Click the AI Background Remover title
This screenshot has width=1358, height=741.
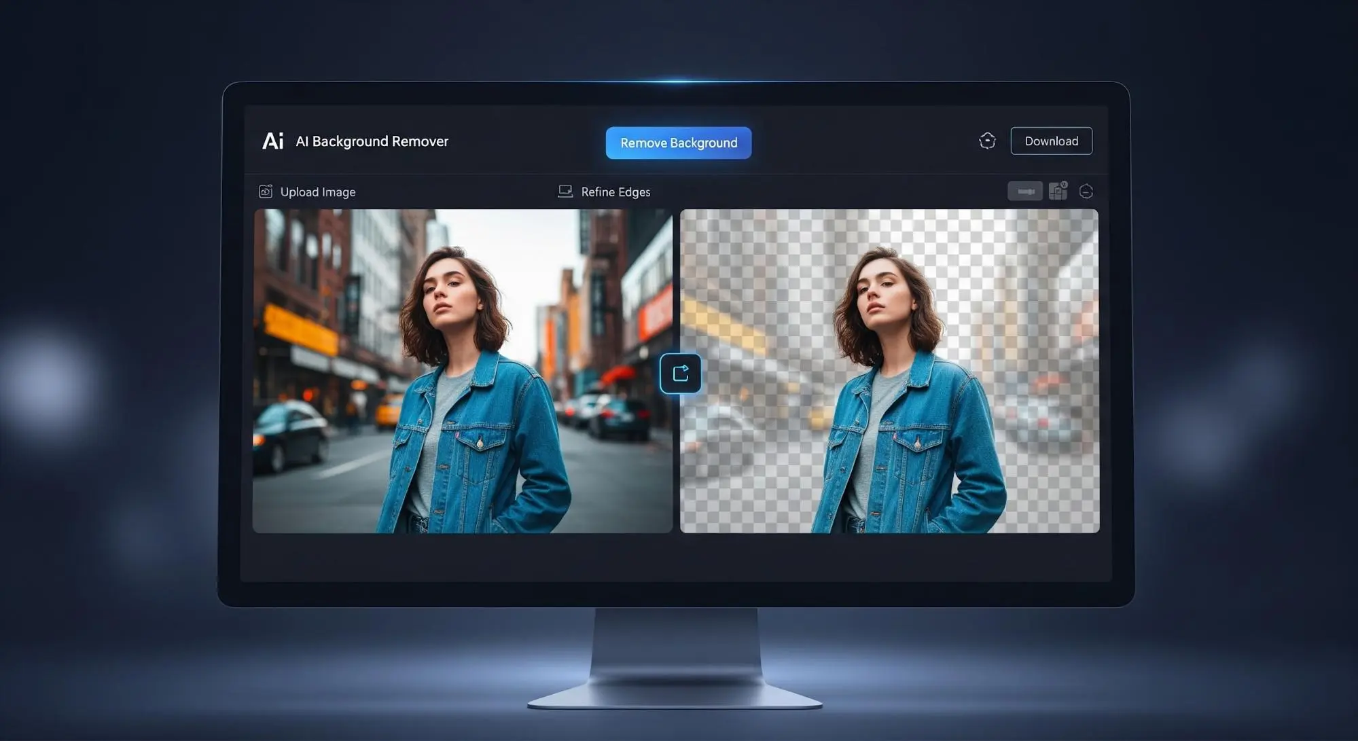[x=372, y=141]
